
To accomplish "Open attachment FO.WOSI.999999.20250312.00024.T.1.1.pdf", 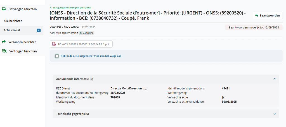I will pos(81,44).
